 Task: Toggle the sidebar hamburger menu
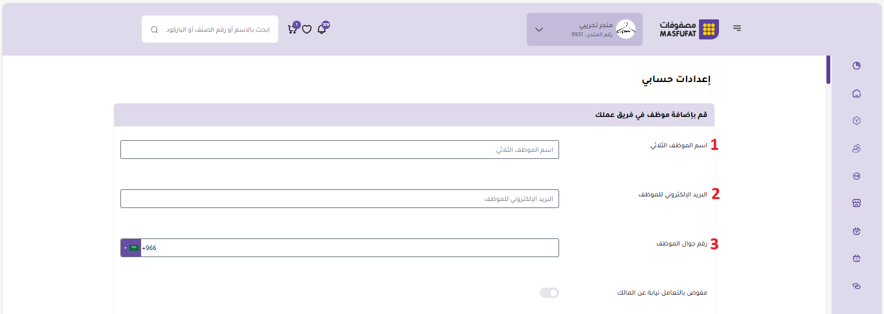point(737,28)
